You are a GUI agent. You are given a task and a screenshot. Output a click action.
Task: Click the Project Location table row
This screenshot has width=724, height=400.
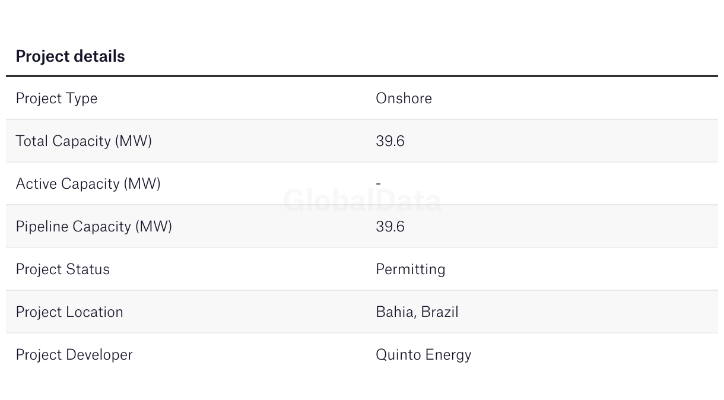pyautogui.click(x=362, y=312)
